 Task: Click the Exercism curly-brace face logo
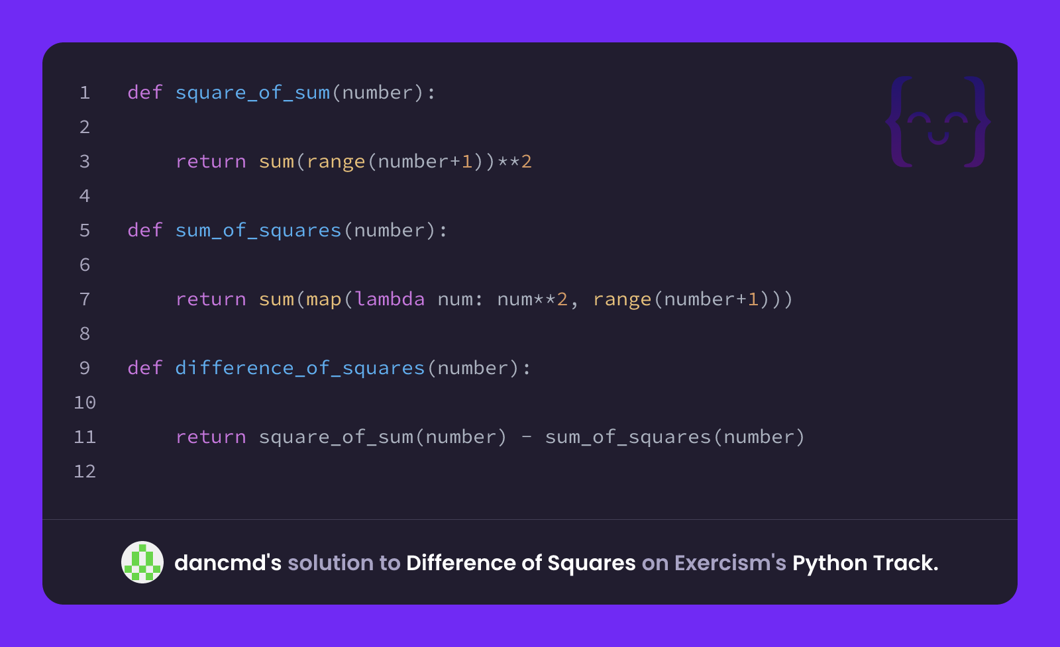coord(938,122)
